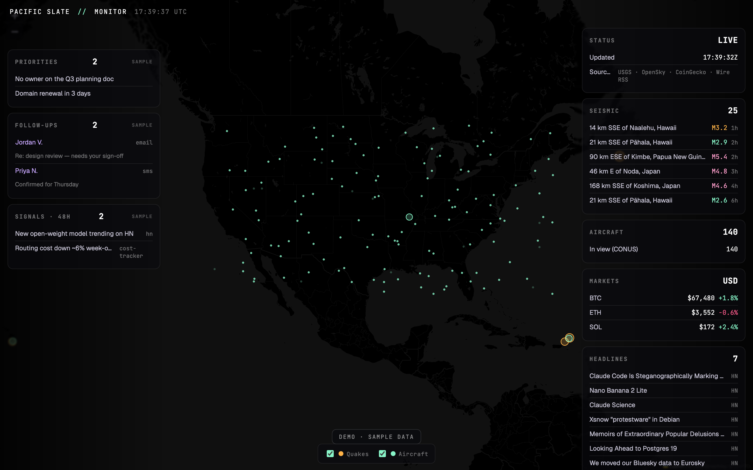
Task: Click the PACIFIC SLATE title
Action: pos(40,12)
